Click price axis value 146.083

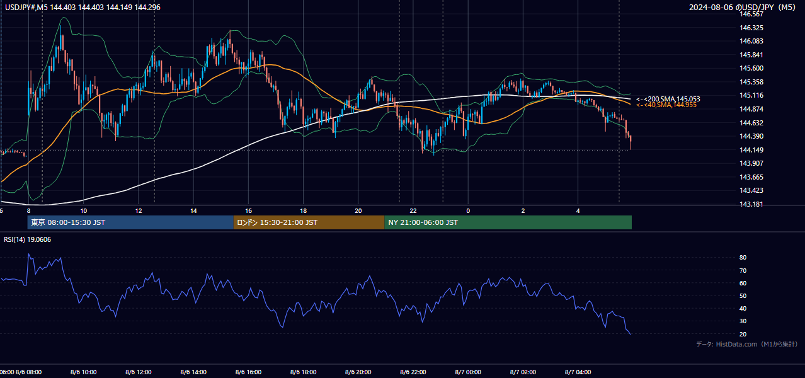tap(751, 41)
